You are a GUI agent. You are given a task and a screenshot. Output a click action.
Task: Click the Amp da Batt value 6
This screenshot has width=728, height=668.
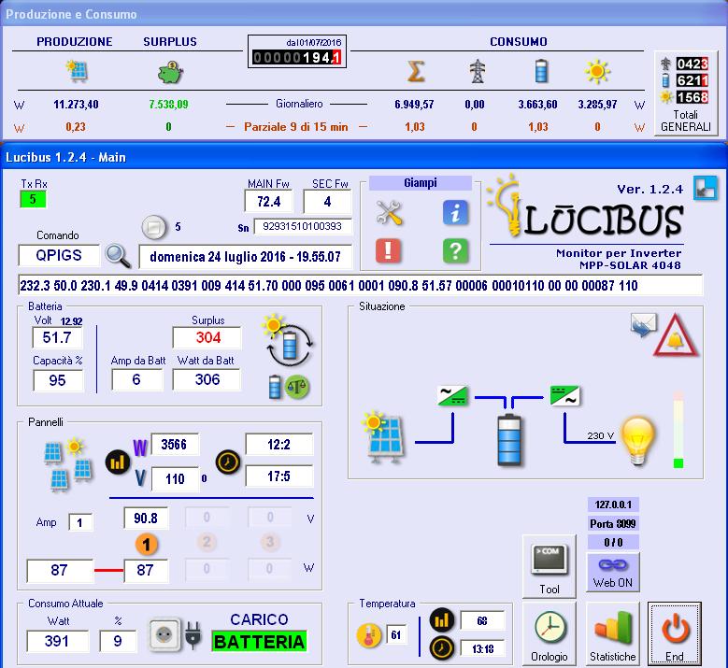point(136,379)
